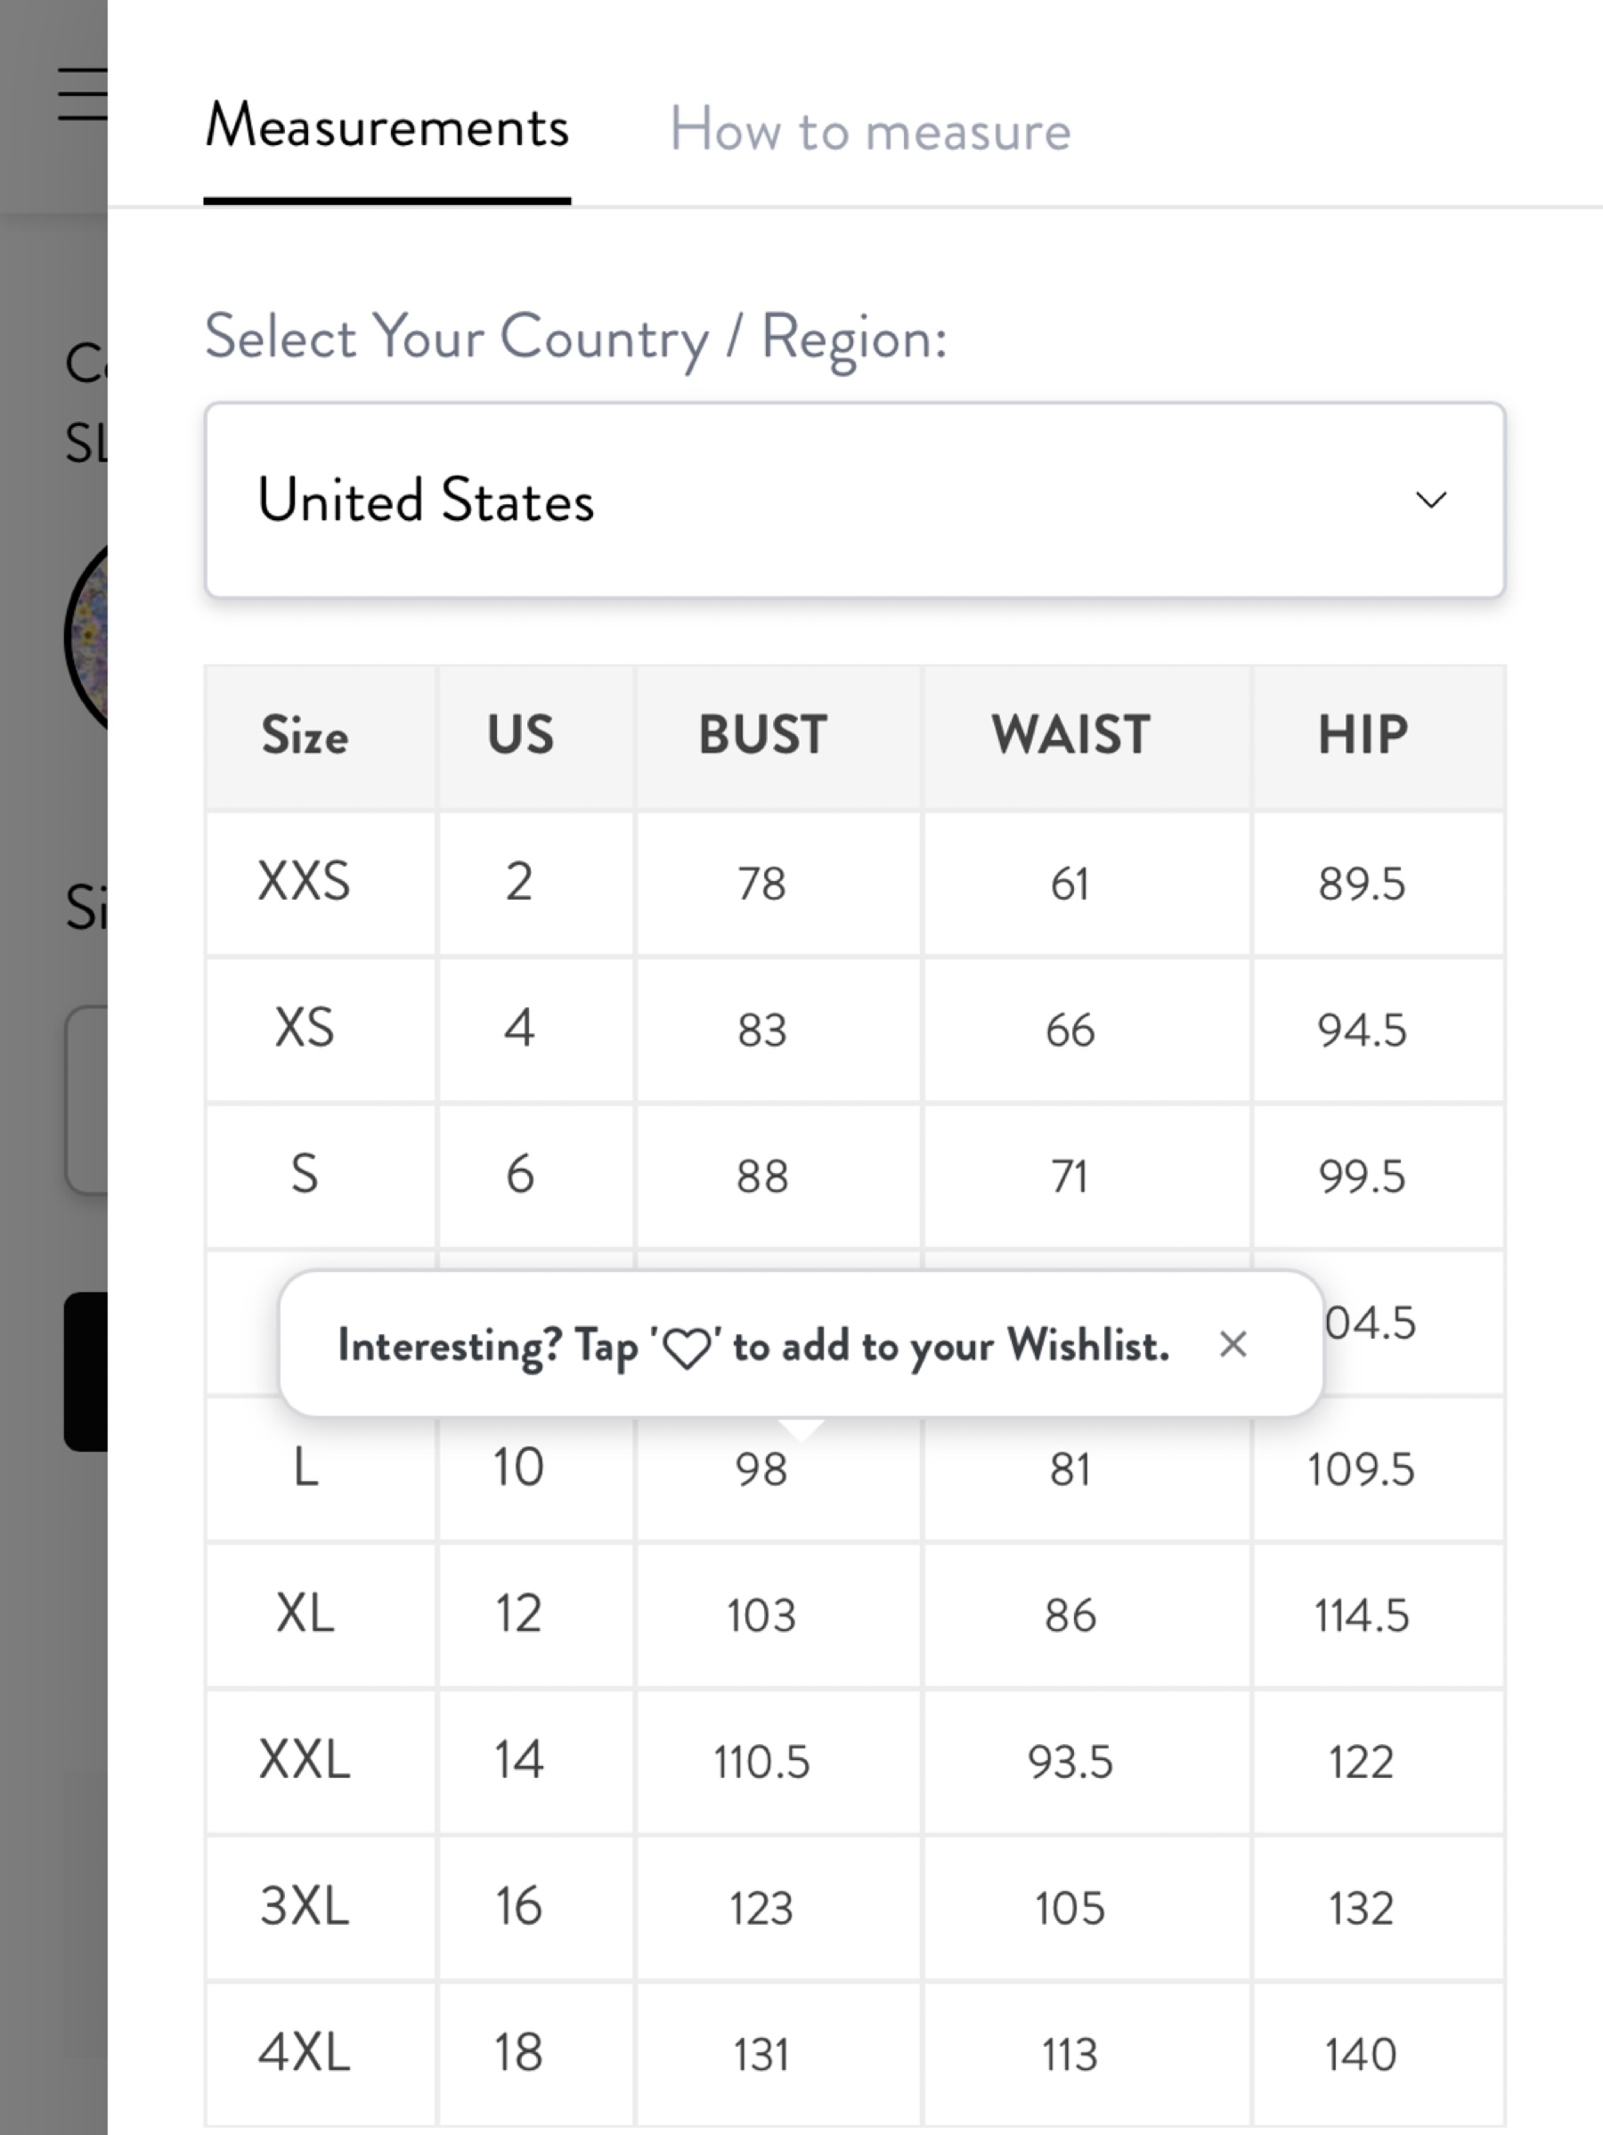Select the XXS size row
Viewport: 1603px width, 2135px height.
point(854,884)
